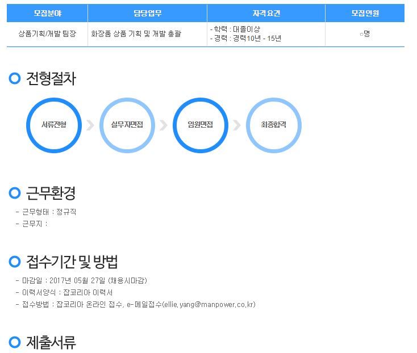Click the ○명 headcount cell
This screenshot has height=353, width=417.
click(x=365, y=34)
